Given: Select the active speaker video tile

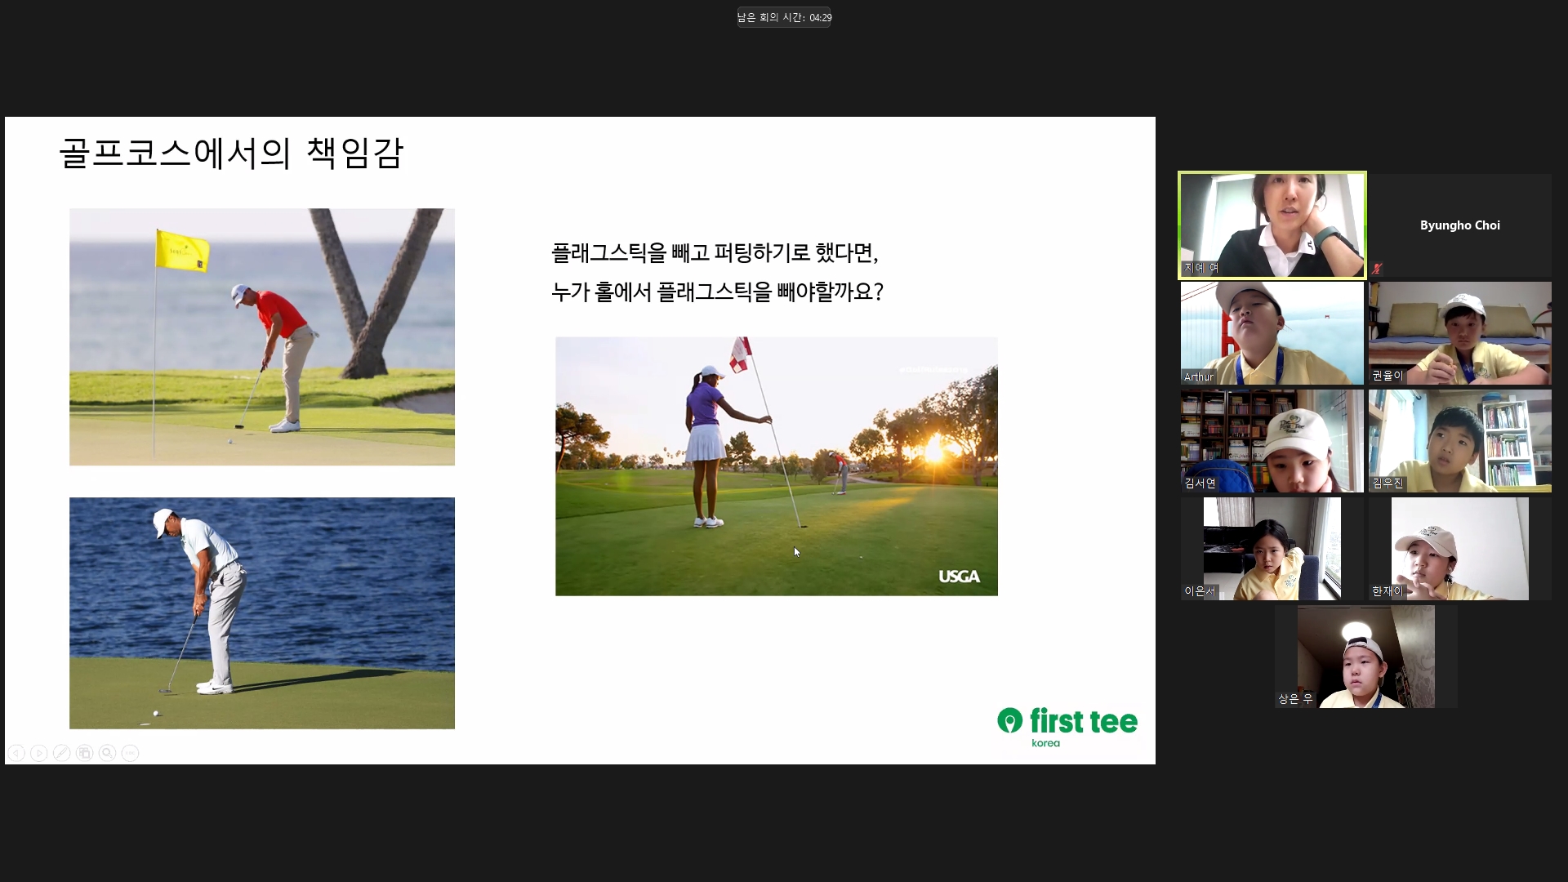Looking at the screenshot, I should tap(1272, 225).
